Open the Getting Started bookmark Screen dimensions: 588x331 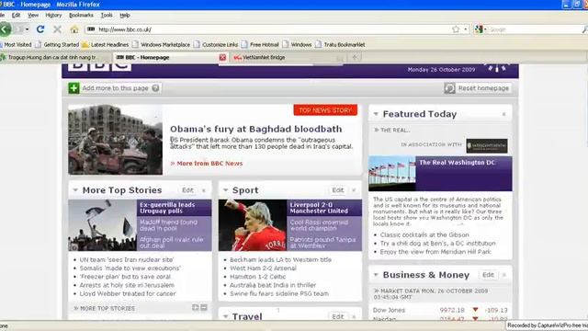coord(57,45)
